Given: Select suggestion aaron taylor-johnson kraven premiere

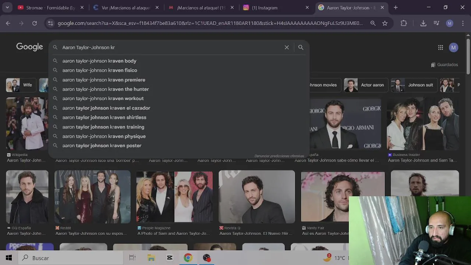Looking at the screenshot, I should pos(179,80).
